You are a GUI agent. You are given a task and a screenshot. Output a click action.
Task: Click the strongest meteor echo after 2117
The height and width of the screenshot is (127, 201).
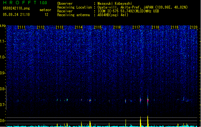tap(148, 100)
